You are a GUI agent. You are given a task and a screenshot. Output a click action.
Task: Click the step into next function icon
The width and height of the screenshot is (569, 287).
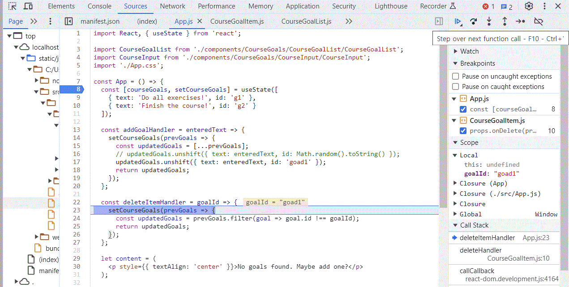[x=489, y=21]
